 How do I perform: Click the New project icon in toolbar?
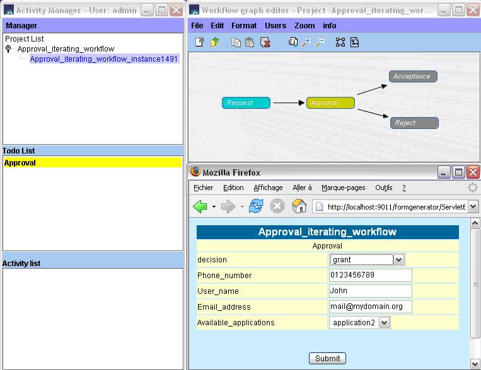click(x=199, y=42)
